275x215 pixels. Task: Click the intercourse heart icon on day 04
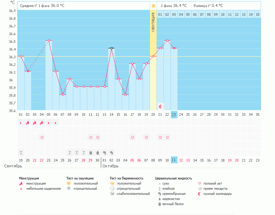[42, 137]
